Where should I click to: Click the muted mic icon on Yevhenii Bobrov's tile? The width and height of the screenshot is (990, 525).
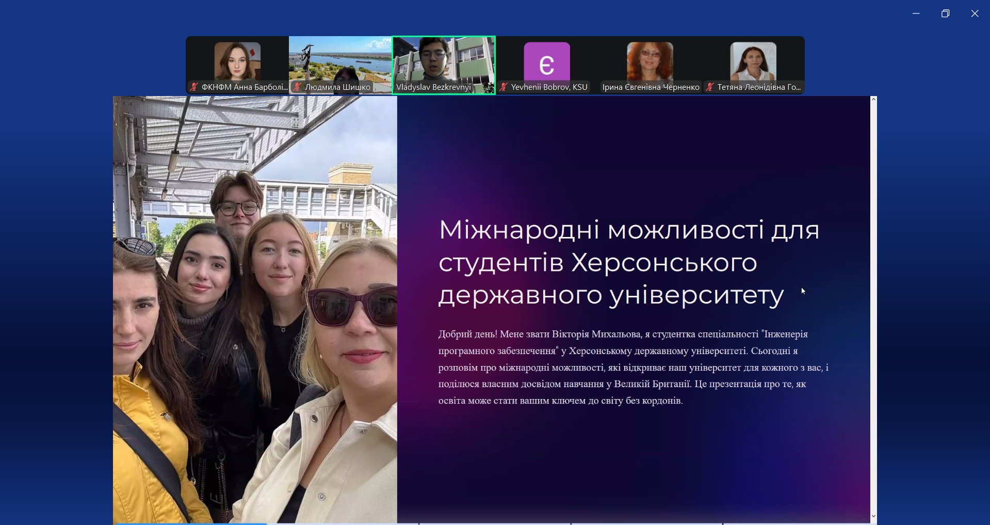point(503,87)
